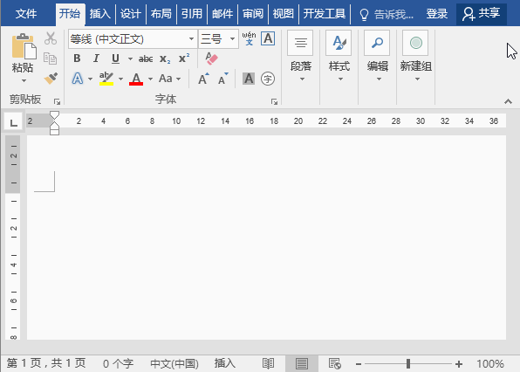Screen dimensions: 520x372
Task: Cut selection with the scissors icon
Action: pyautogui.click(x=51, y=38)
